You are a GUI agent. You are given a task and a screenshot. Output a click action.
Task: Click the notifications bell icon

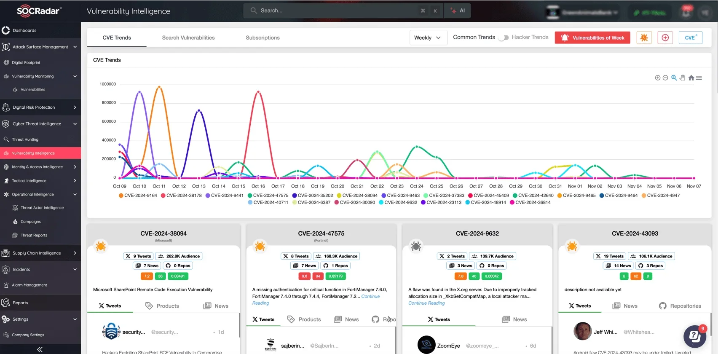coord(686,12)
